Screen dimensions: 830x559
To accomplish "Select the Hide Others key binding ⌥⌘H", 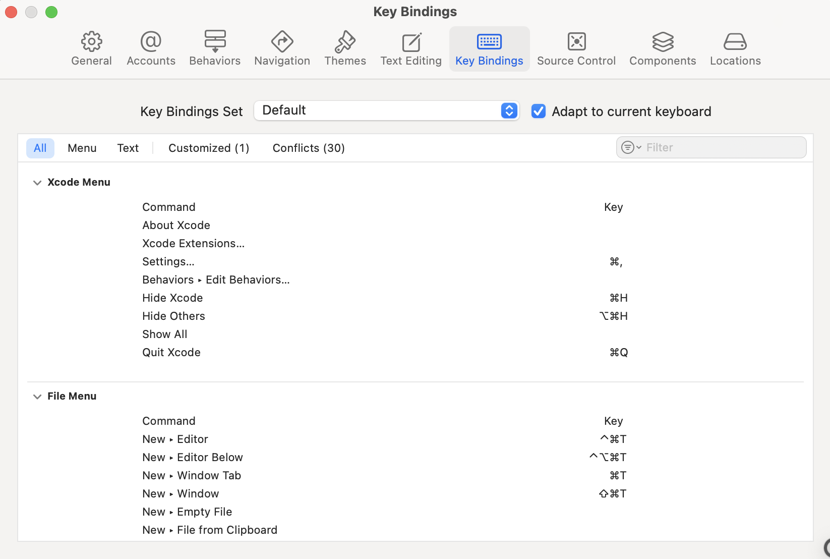I will click(x=613, y=316).
